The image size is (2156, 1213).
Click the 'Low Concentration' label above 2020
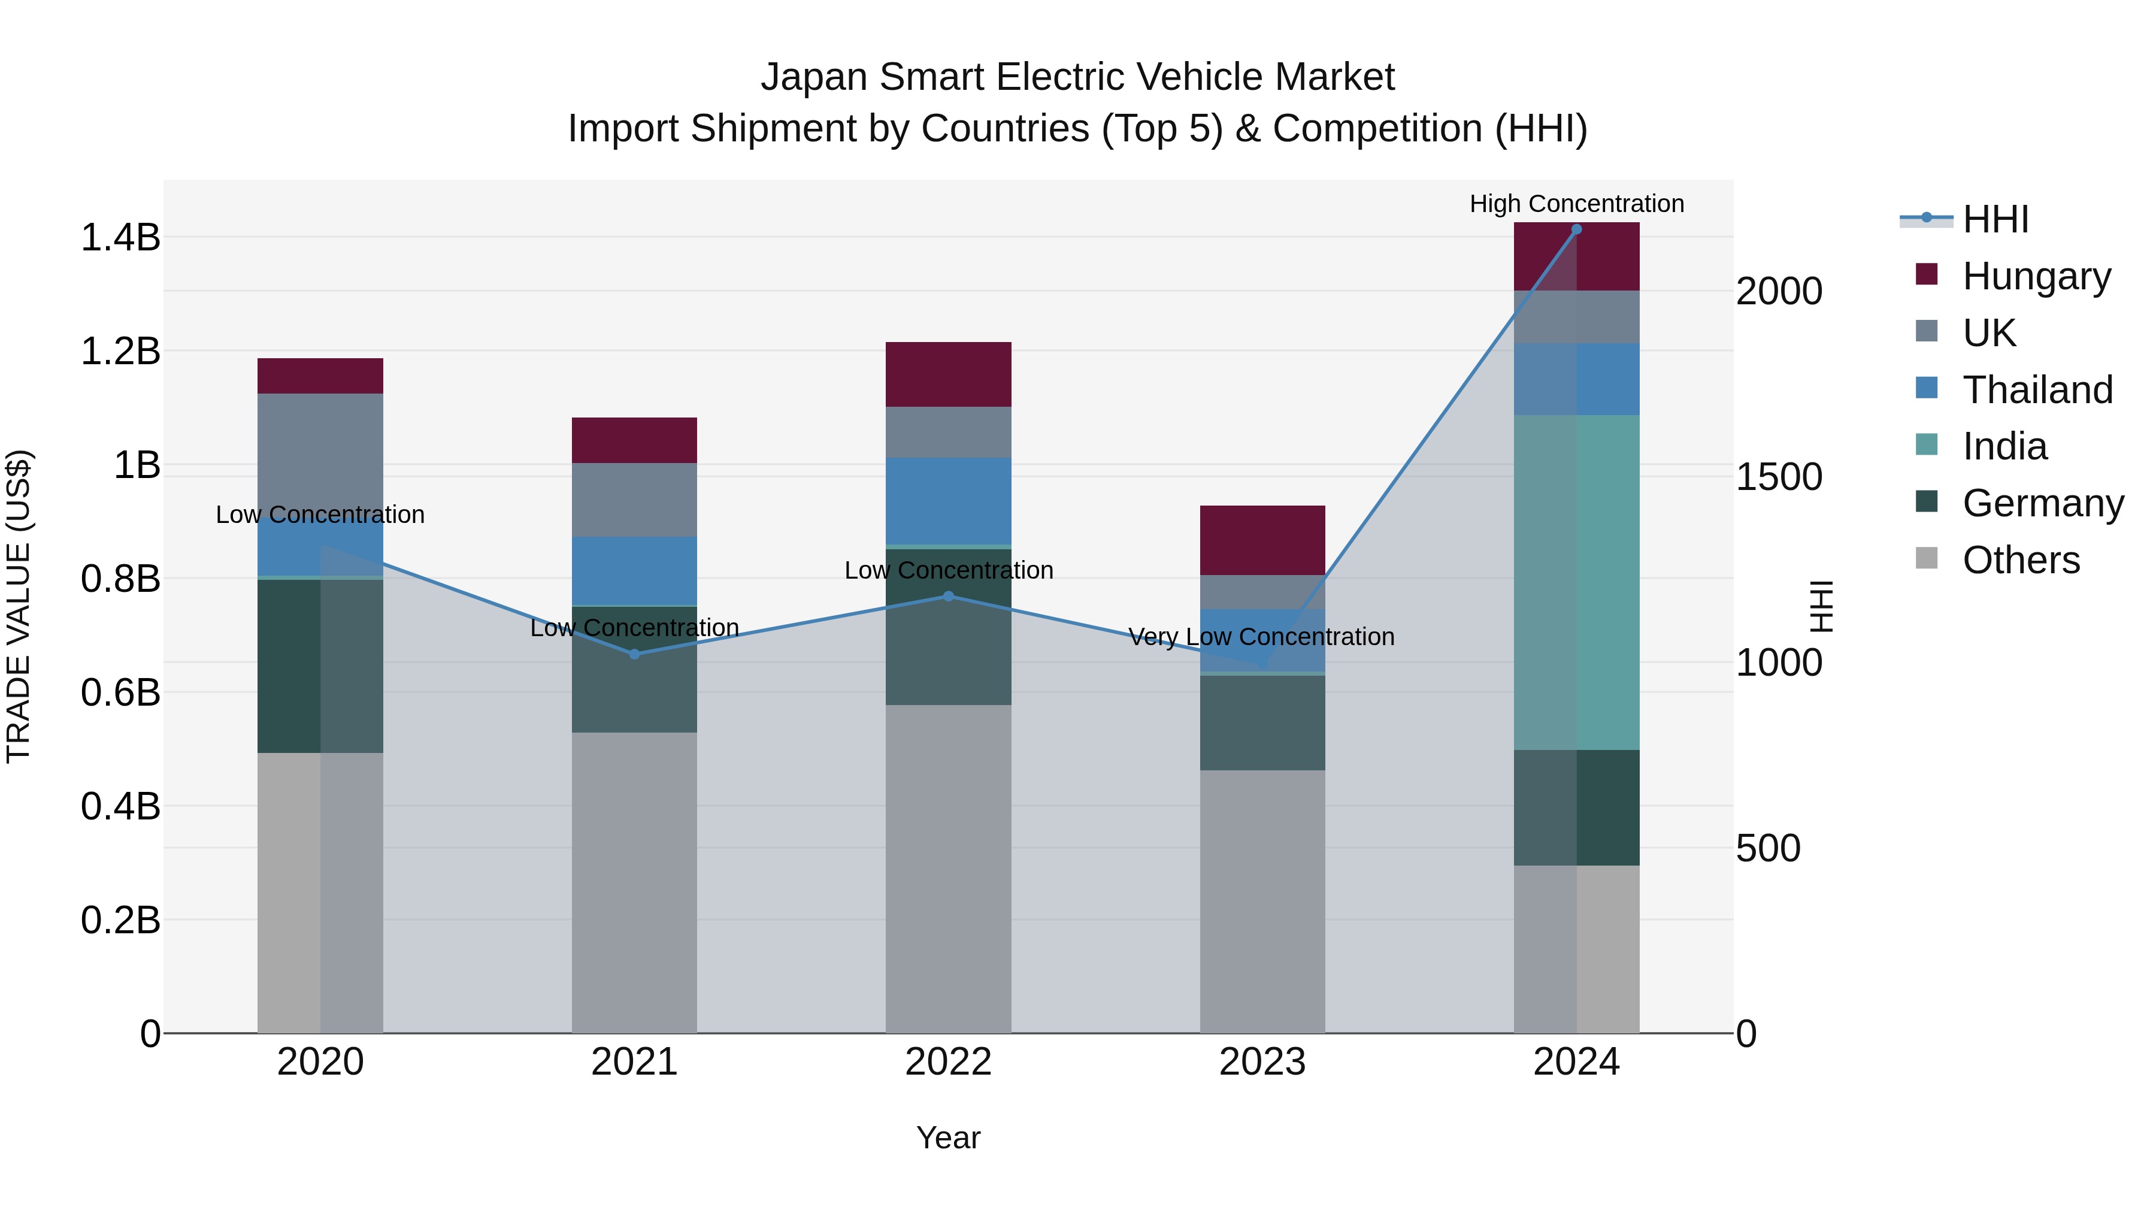click(320, 514)
